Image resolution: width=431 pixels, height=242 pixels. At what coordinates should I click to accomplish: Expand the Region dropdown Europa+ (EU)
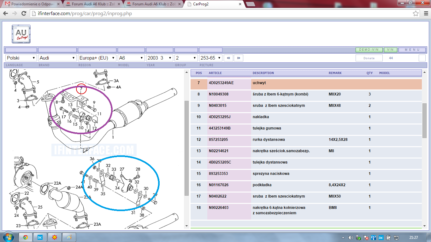point(97,58)
